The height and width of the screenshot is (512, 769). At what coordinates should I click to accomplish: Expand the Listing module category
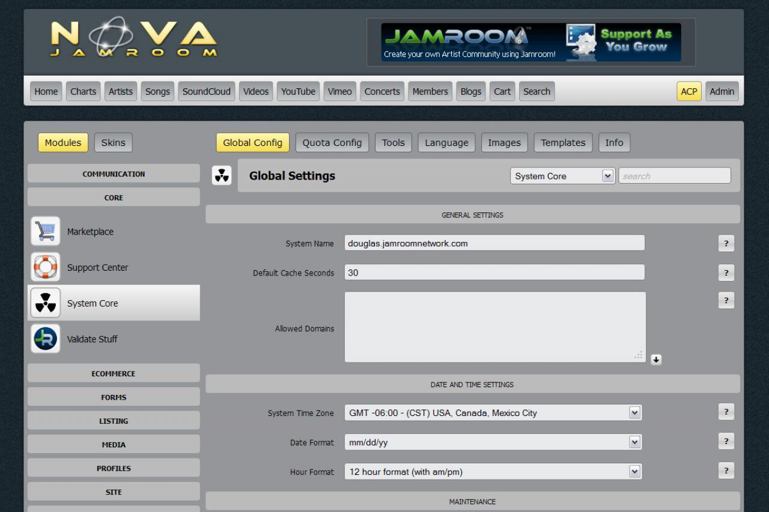[114, 421]
